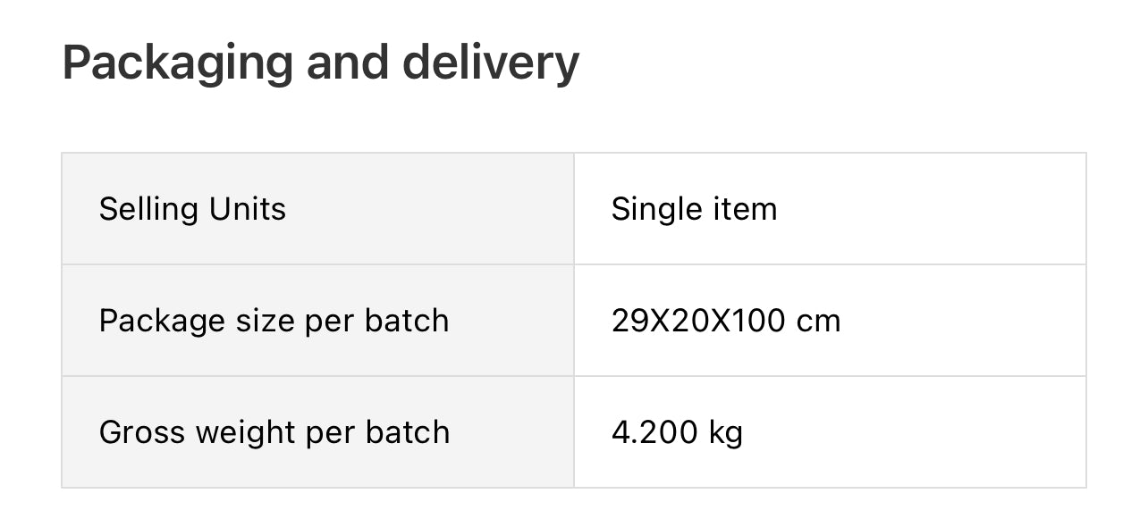Select the "29X20X100 cm" dimensions value

point(725,321)
